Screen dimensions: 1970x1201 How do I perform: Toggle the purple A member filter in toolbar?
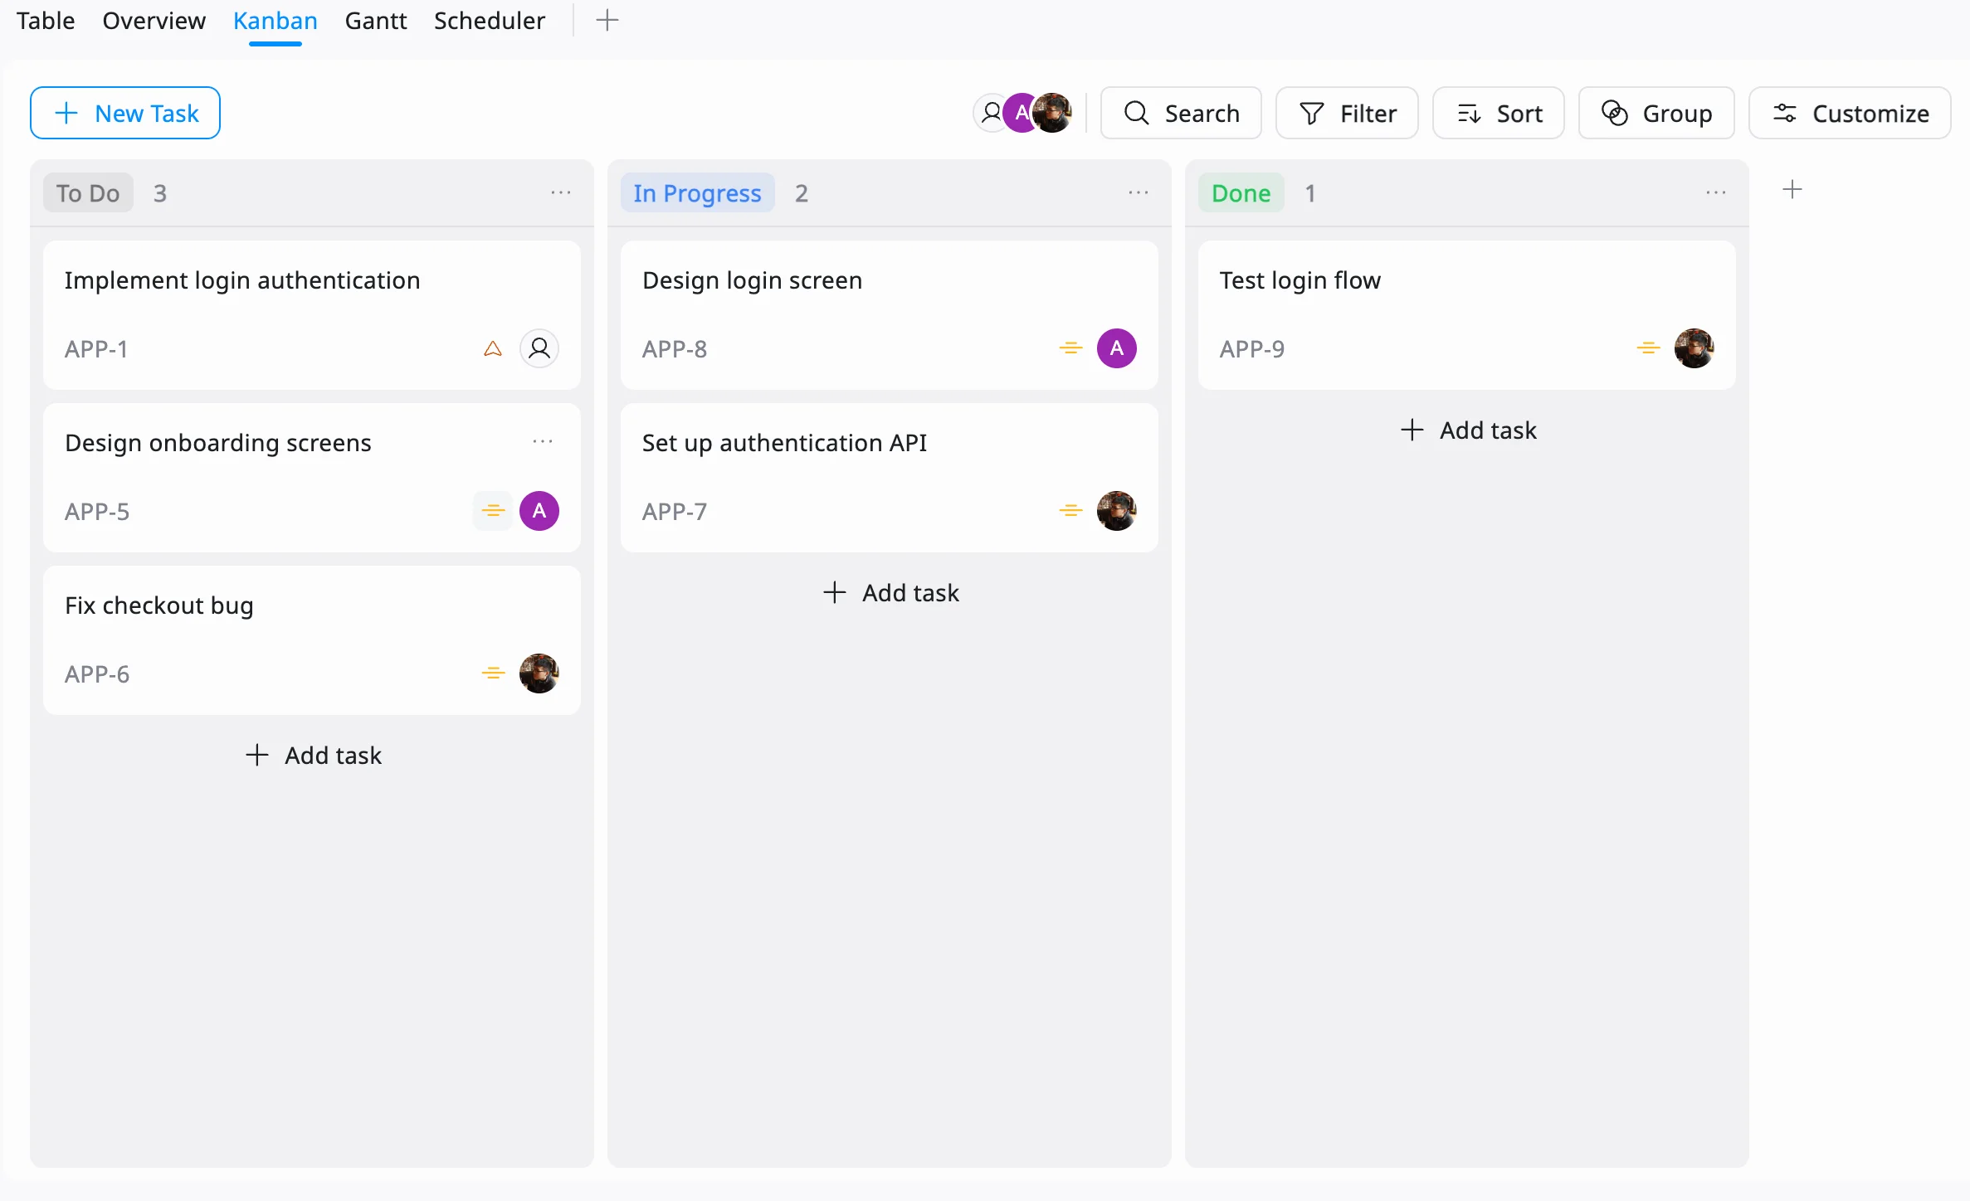[x=1019, y=113]
